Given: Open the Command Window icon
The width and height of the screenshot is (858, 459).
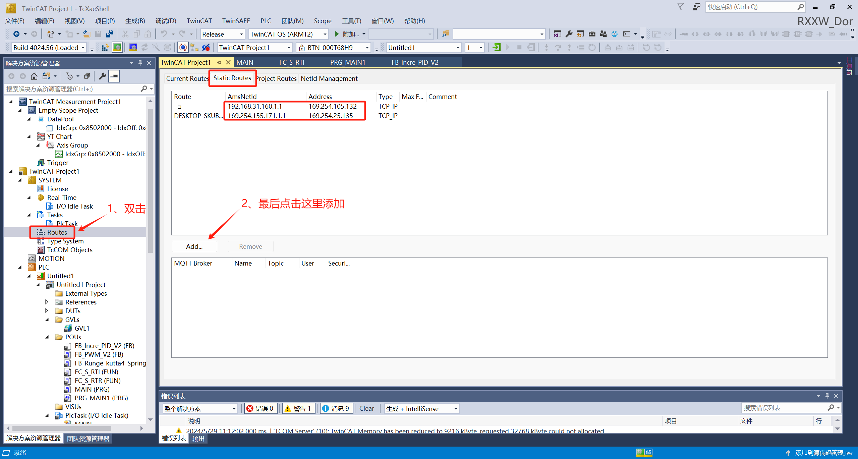Looking at the screenshot, I should tap(626, 34).
